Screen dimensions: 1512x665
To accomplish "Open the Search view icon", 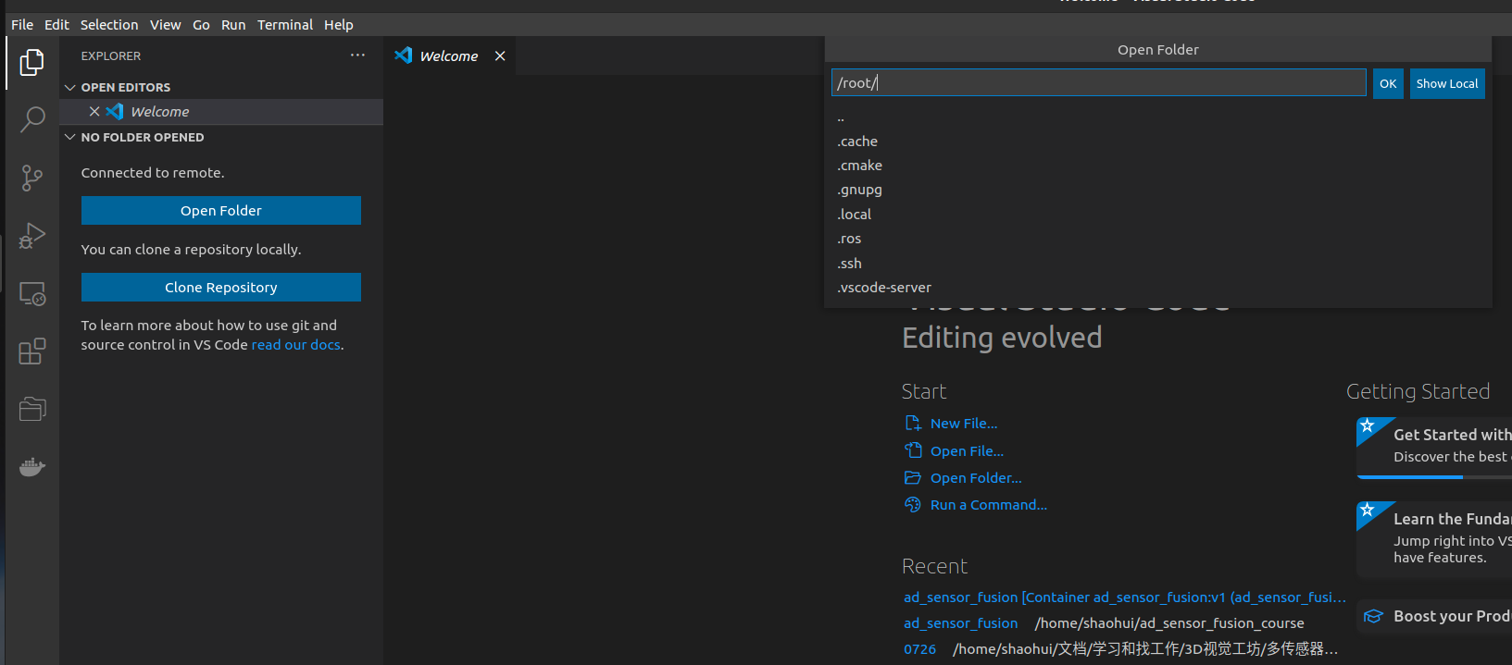I will click(x=32, y=119).
